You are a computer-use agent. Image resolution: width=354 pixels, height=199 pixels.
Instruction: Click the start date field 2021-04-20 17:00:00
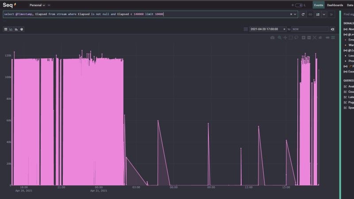click(266, 29)
